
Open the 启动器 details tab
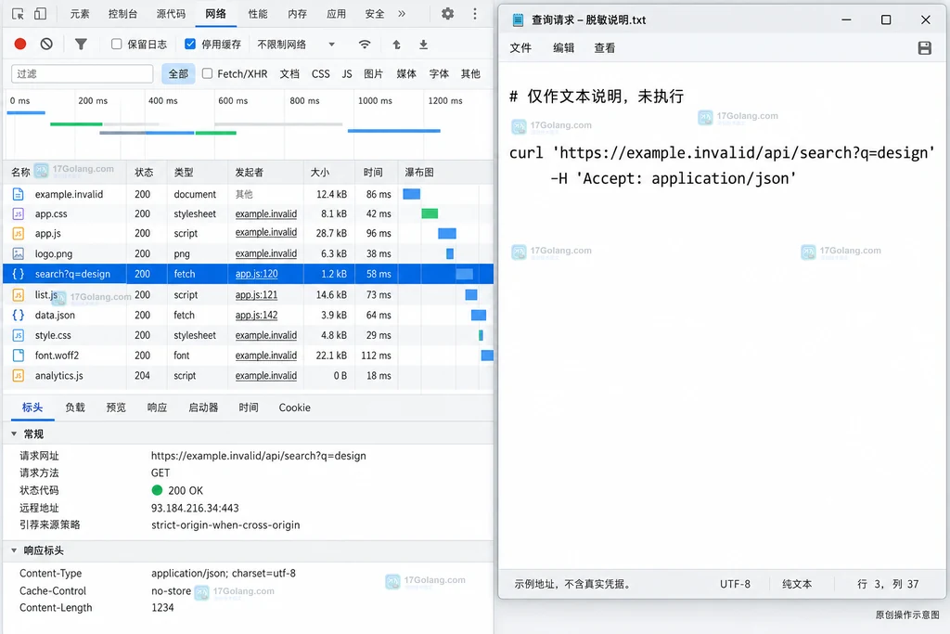[203, 408]
